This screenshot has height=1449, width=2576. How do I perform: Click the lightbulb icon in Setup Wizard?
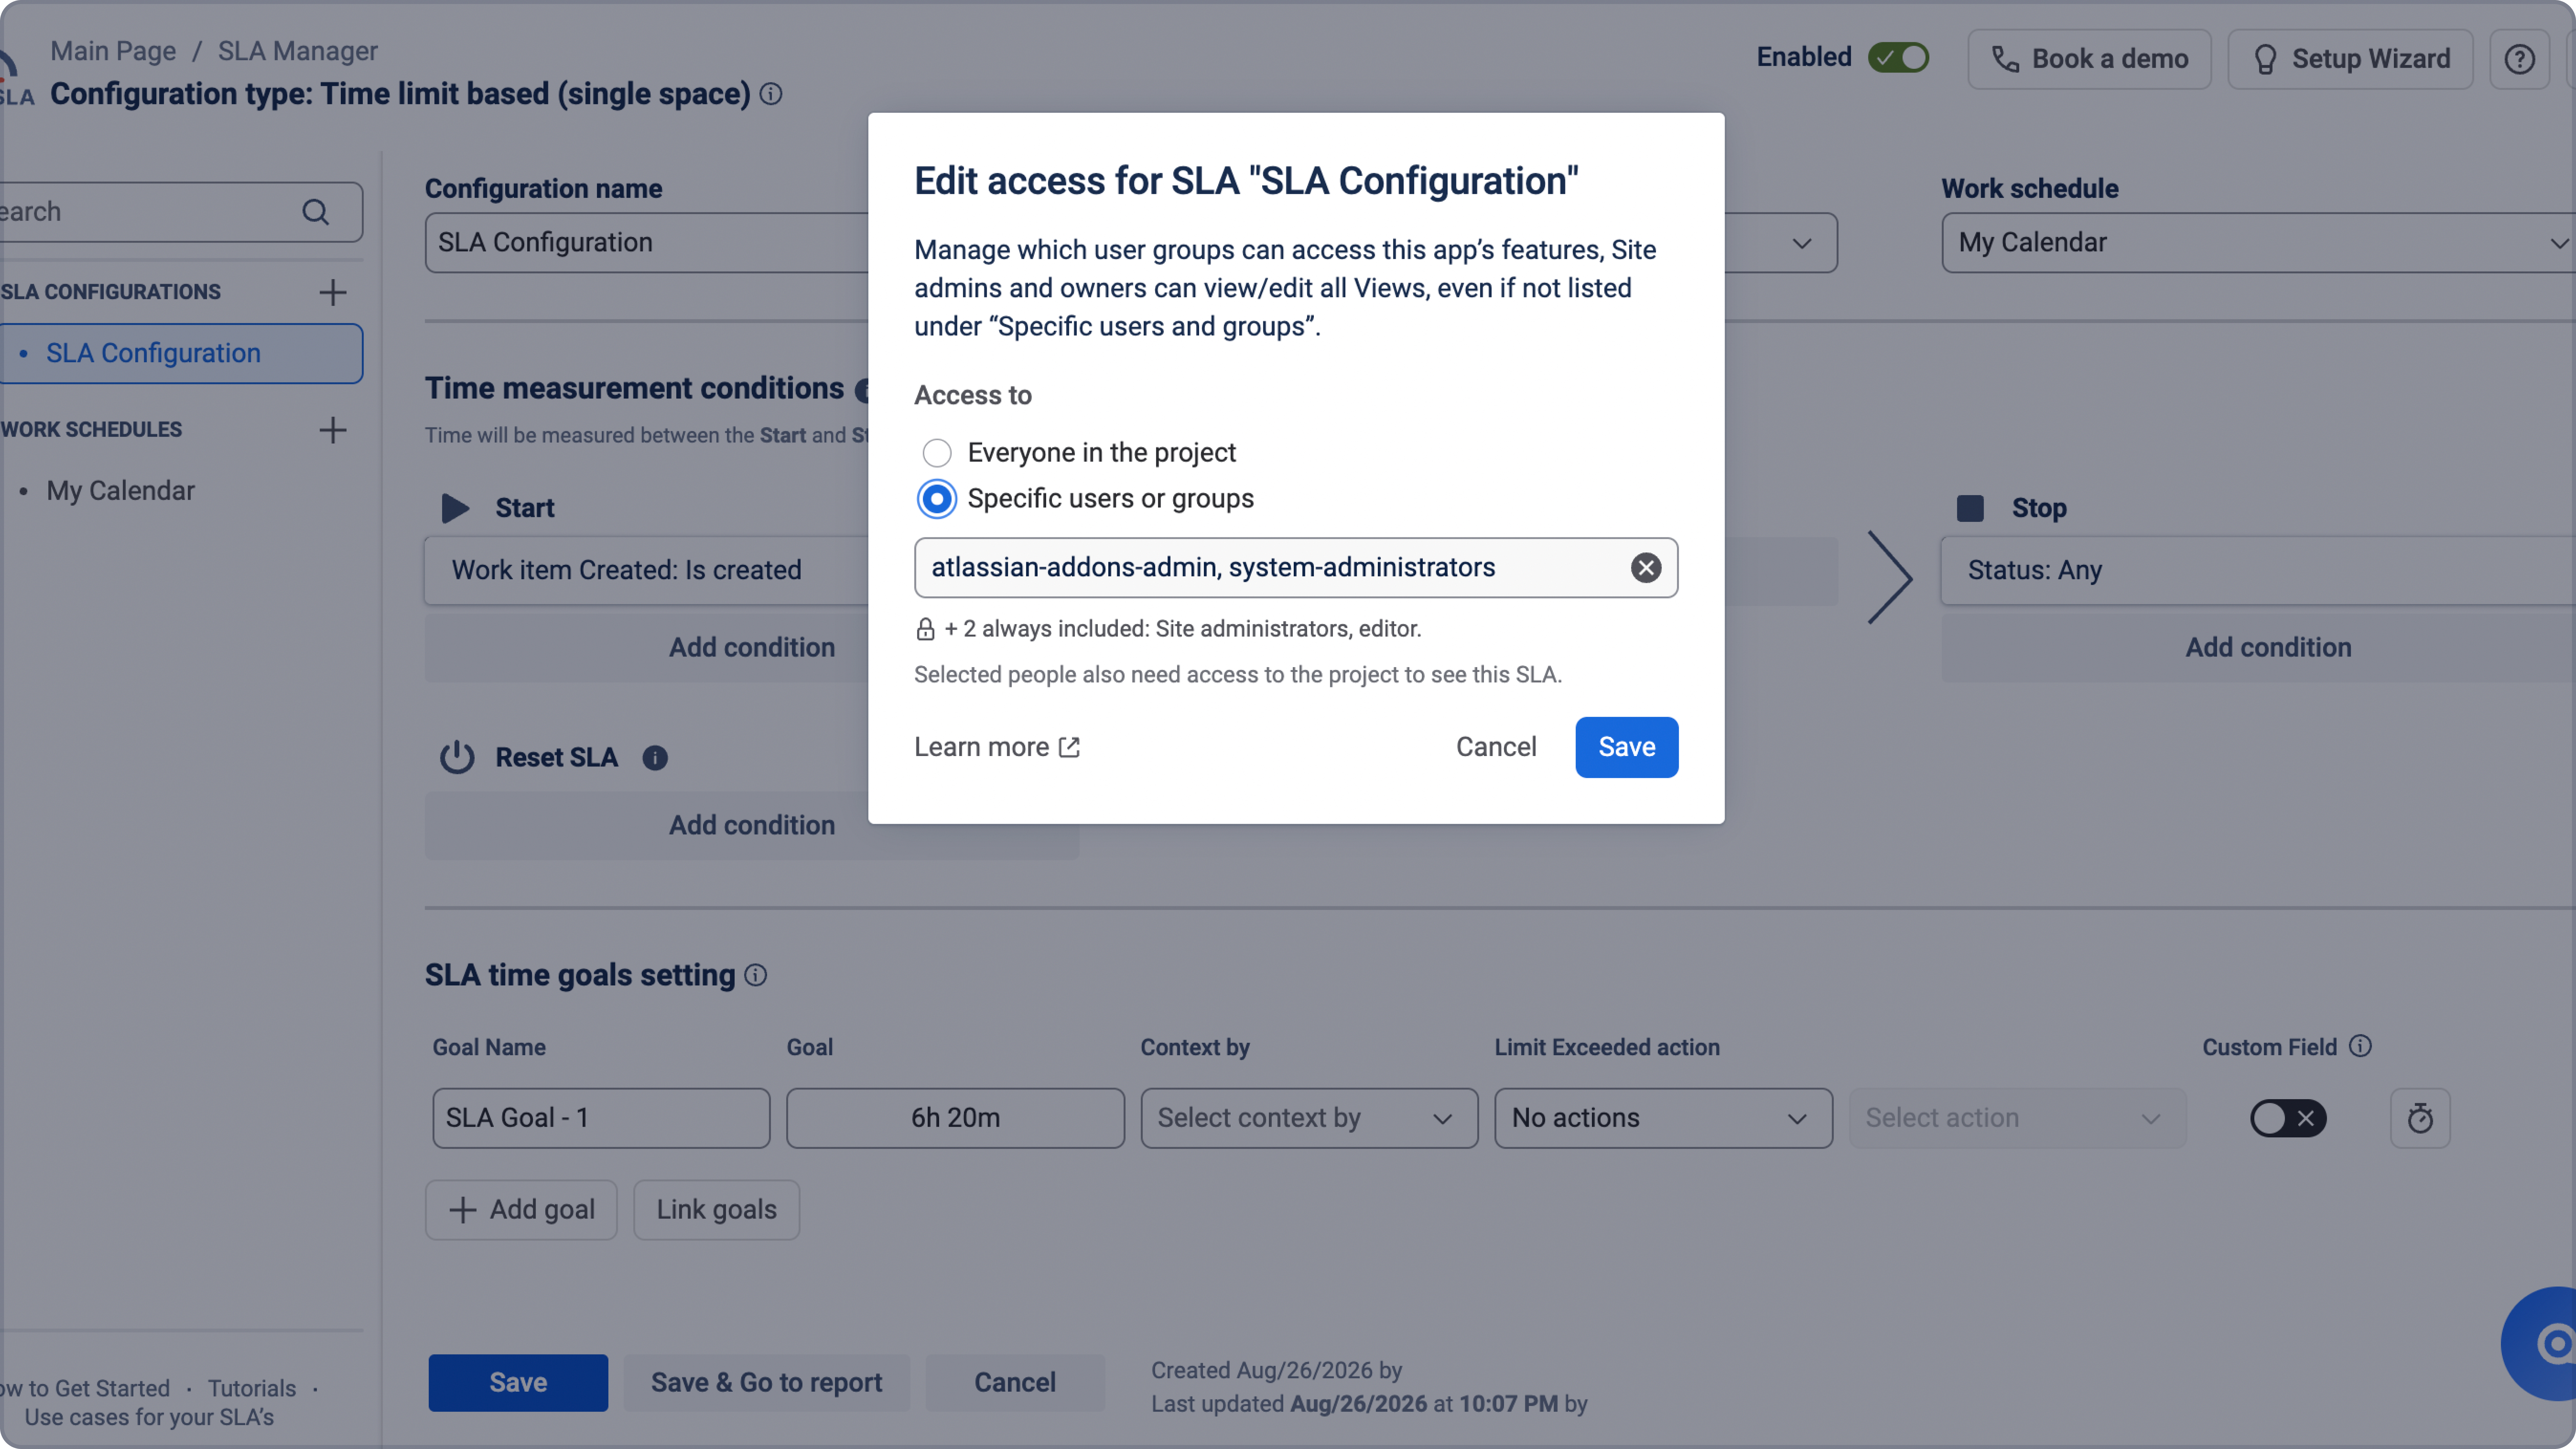tap(2265, 59)
